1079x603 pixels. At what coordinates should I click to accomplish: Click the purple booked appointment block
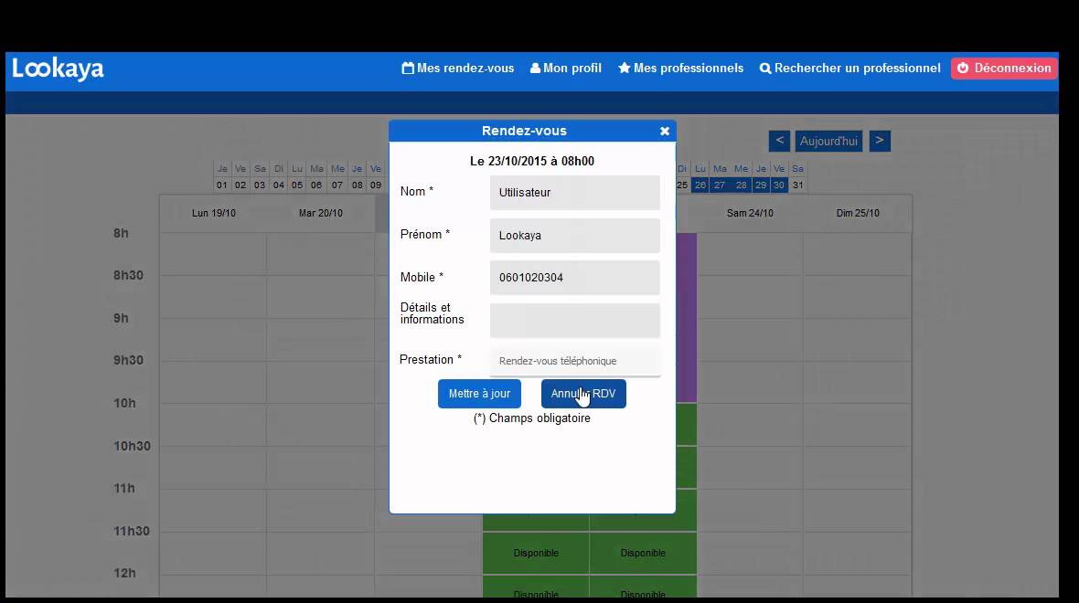pyautogui.click(x=686, y=317)
